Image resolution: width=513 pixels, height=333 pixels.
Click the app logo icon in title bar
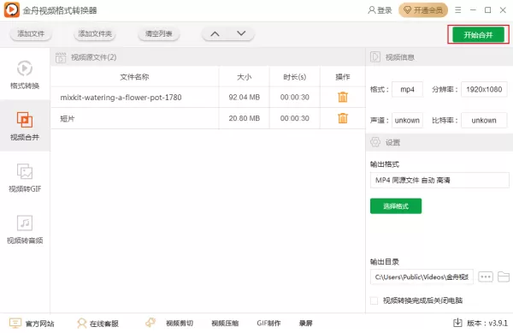tap(11, 10)
